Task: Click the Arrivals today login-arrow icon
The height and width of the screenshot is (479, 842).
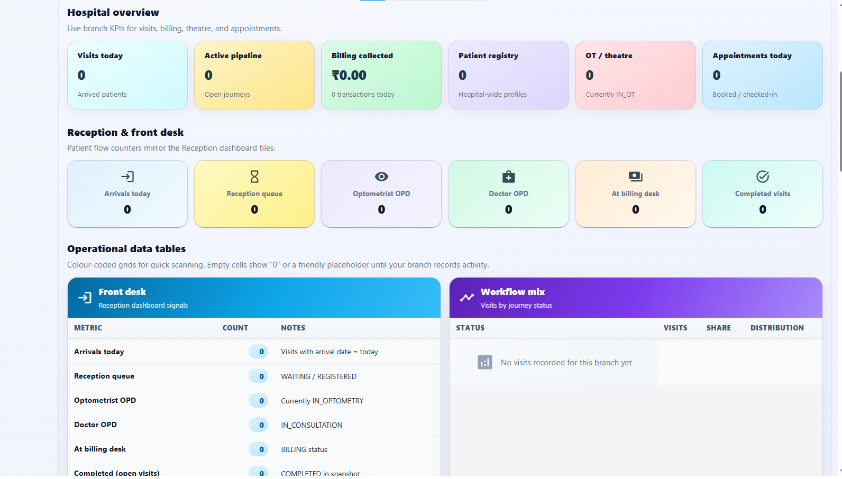Action: [x=127, y=177]
